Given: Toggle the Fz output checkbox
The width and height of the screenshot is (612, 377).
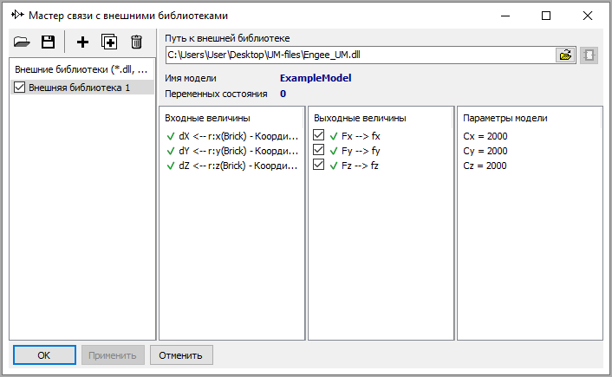Looking at the screenshot, I should (x=318, y=166).
